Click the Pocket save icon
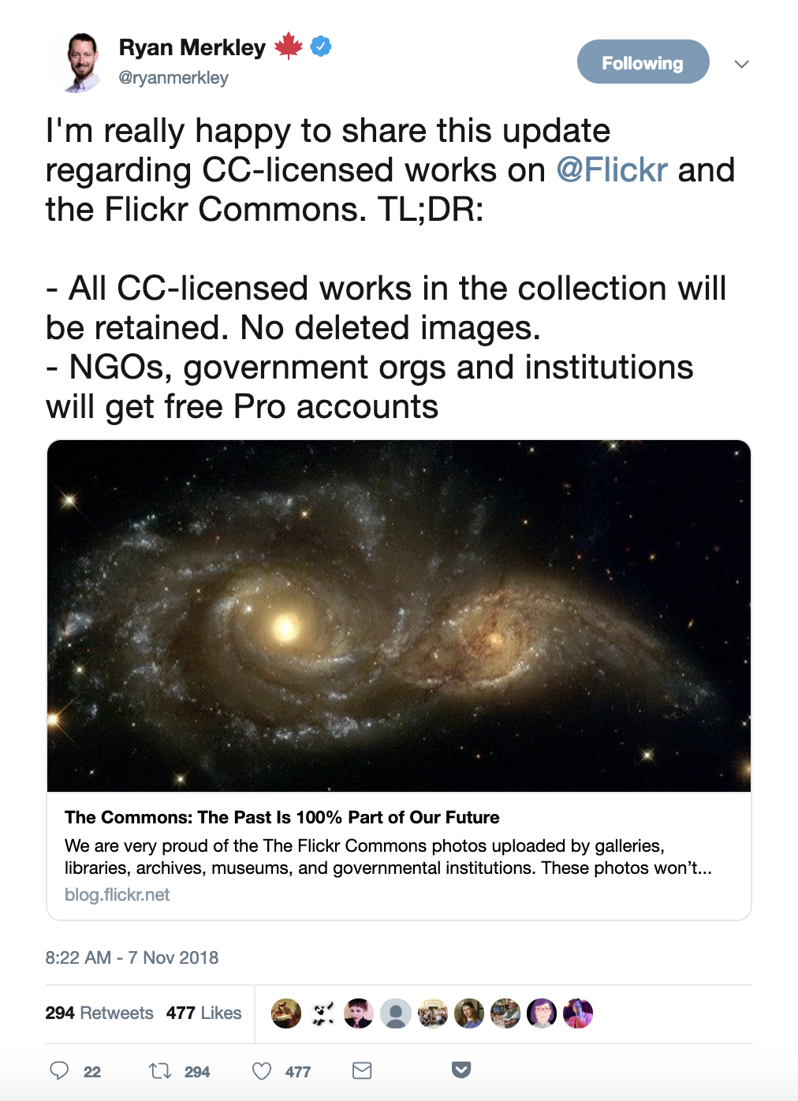Image resolution: width=798 pixels, height=1101 pixels. tap(461, 1069)
